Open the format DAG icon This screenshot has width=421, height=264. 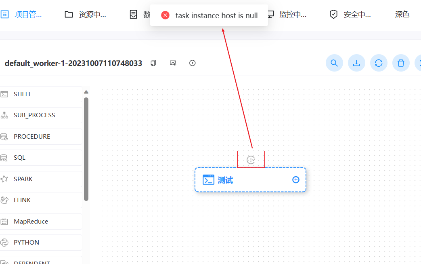(x=173, y=63)
